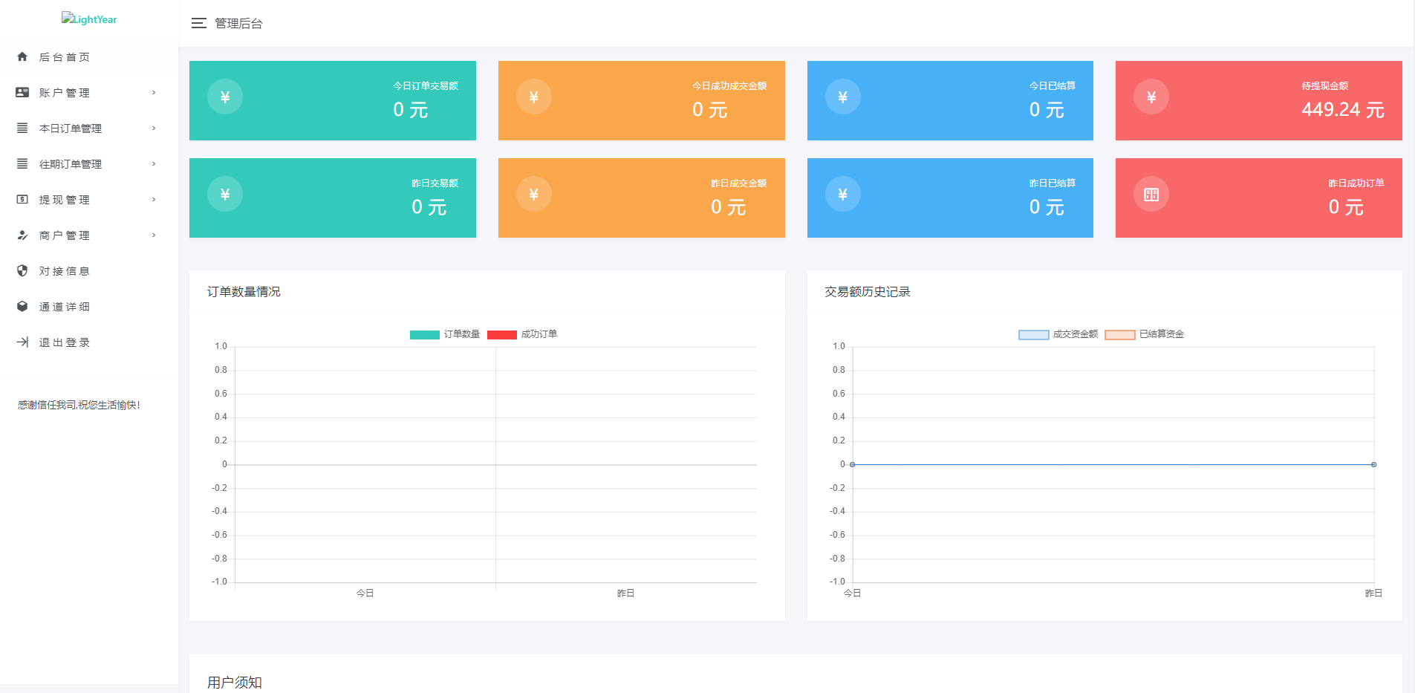Open the 通道详细 menu item

click(x=65, y=307)
